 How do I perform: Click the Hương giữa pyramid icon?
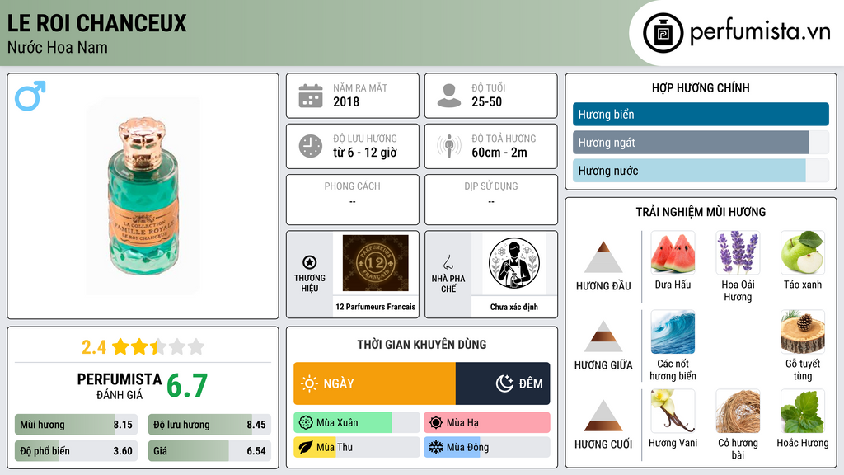click(x=603, y=336)
